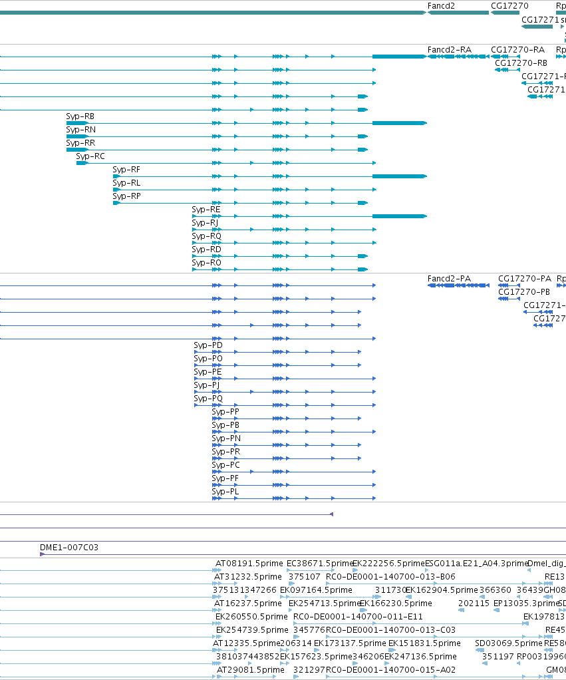This screenshot has height=680, width=566.
Task: Open the Syp-RE transcript label
Action: pyautogui.click(x=206, y=210)
